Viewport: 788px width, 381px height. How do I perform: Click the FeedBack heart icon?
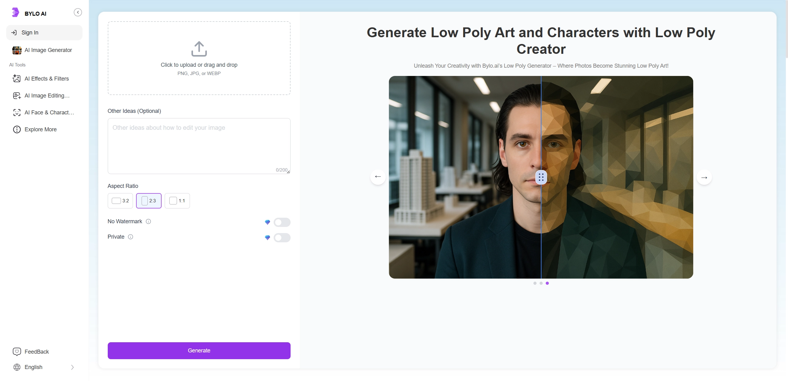[17, 351]
